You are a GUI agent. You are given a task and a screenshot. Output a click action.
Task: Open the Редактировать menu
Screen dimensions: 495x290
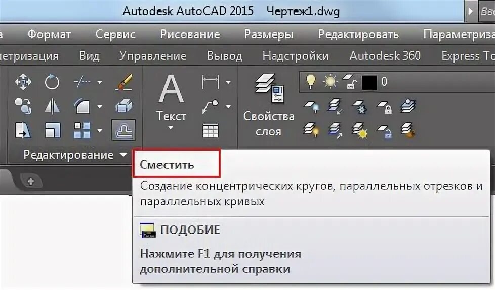tap(358, 34)
